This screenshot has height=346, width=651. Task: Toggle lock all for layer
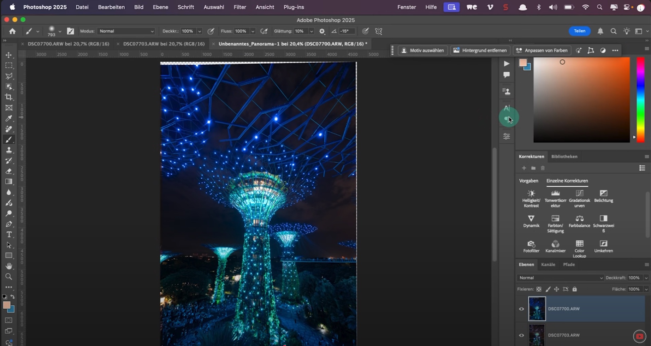pyautogui.click(x=575, y=289)
